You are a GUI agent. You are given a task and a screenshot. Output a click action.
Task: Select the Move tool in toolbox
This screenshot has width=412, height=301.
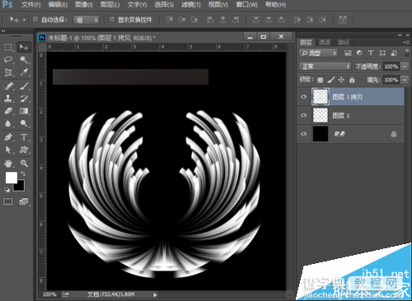(x=24, y=47)
